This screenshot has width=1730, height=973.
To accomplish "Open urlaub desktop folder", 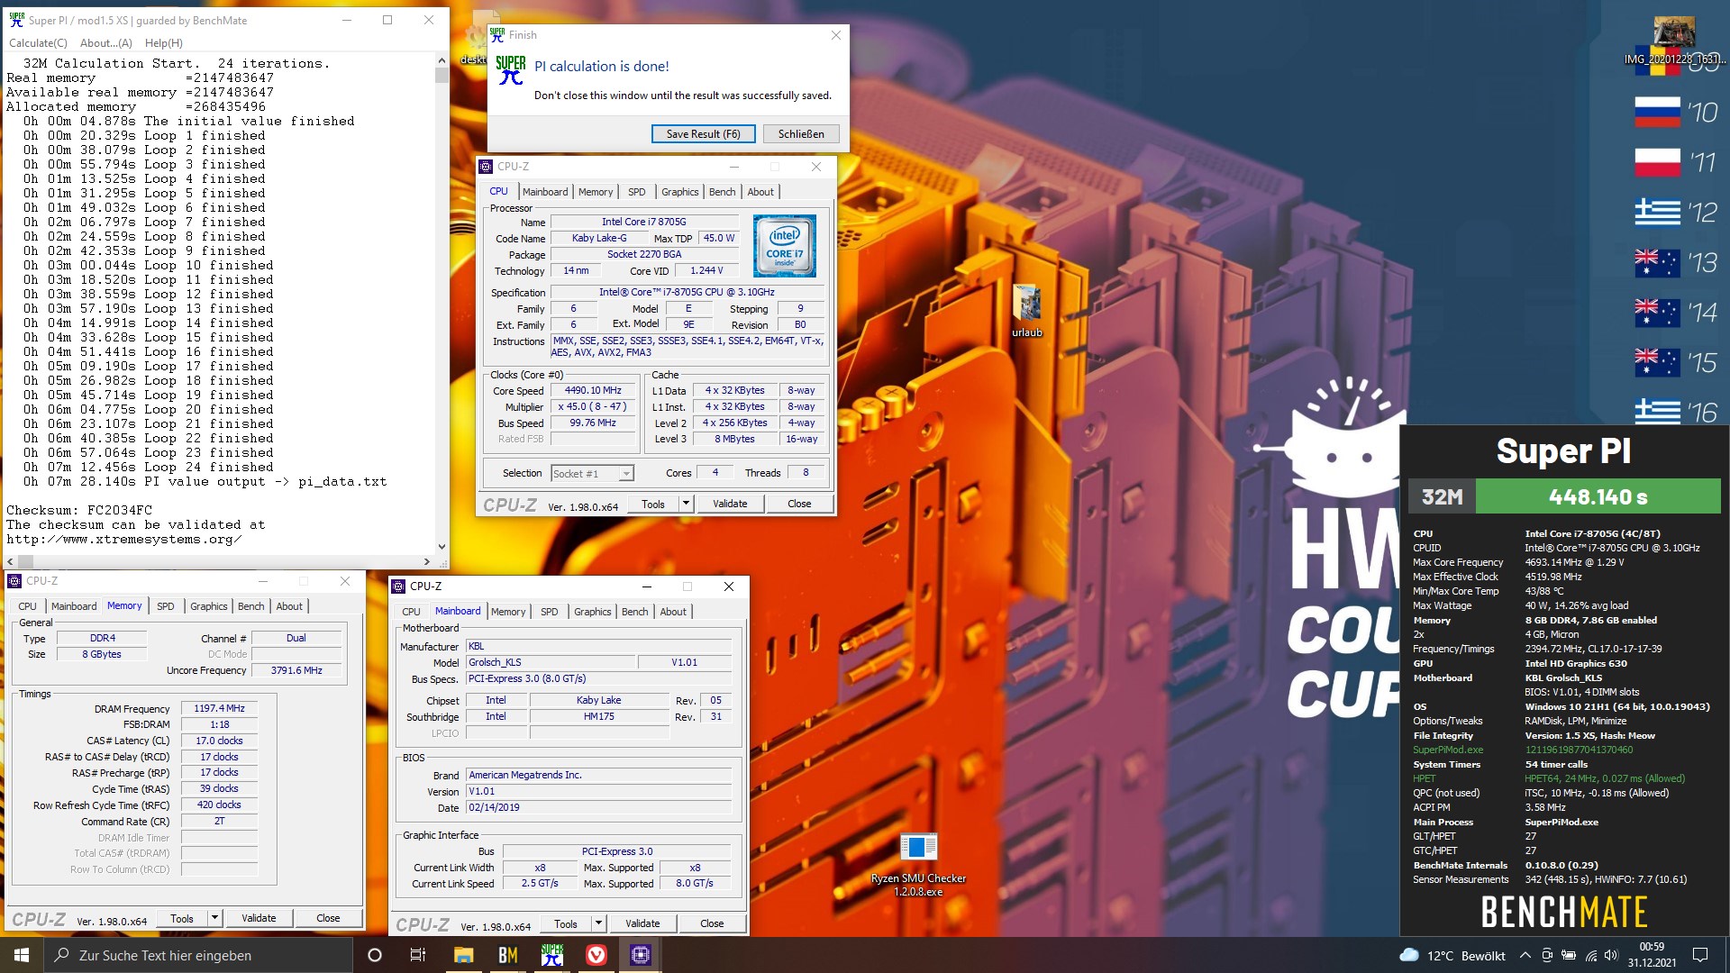I will [x=1026, y=311].
